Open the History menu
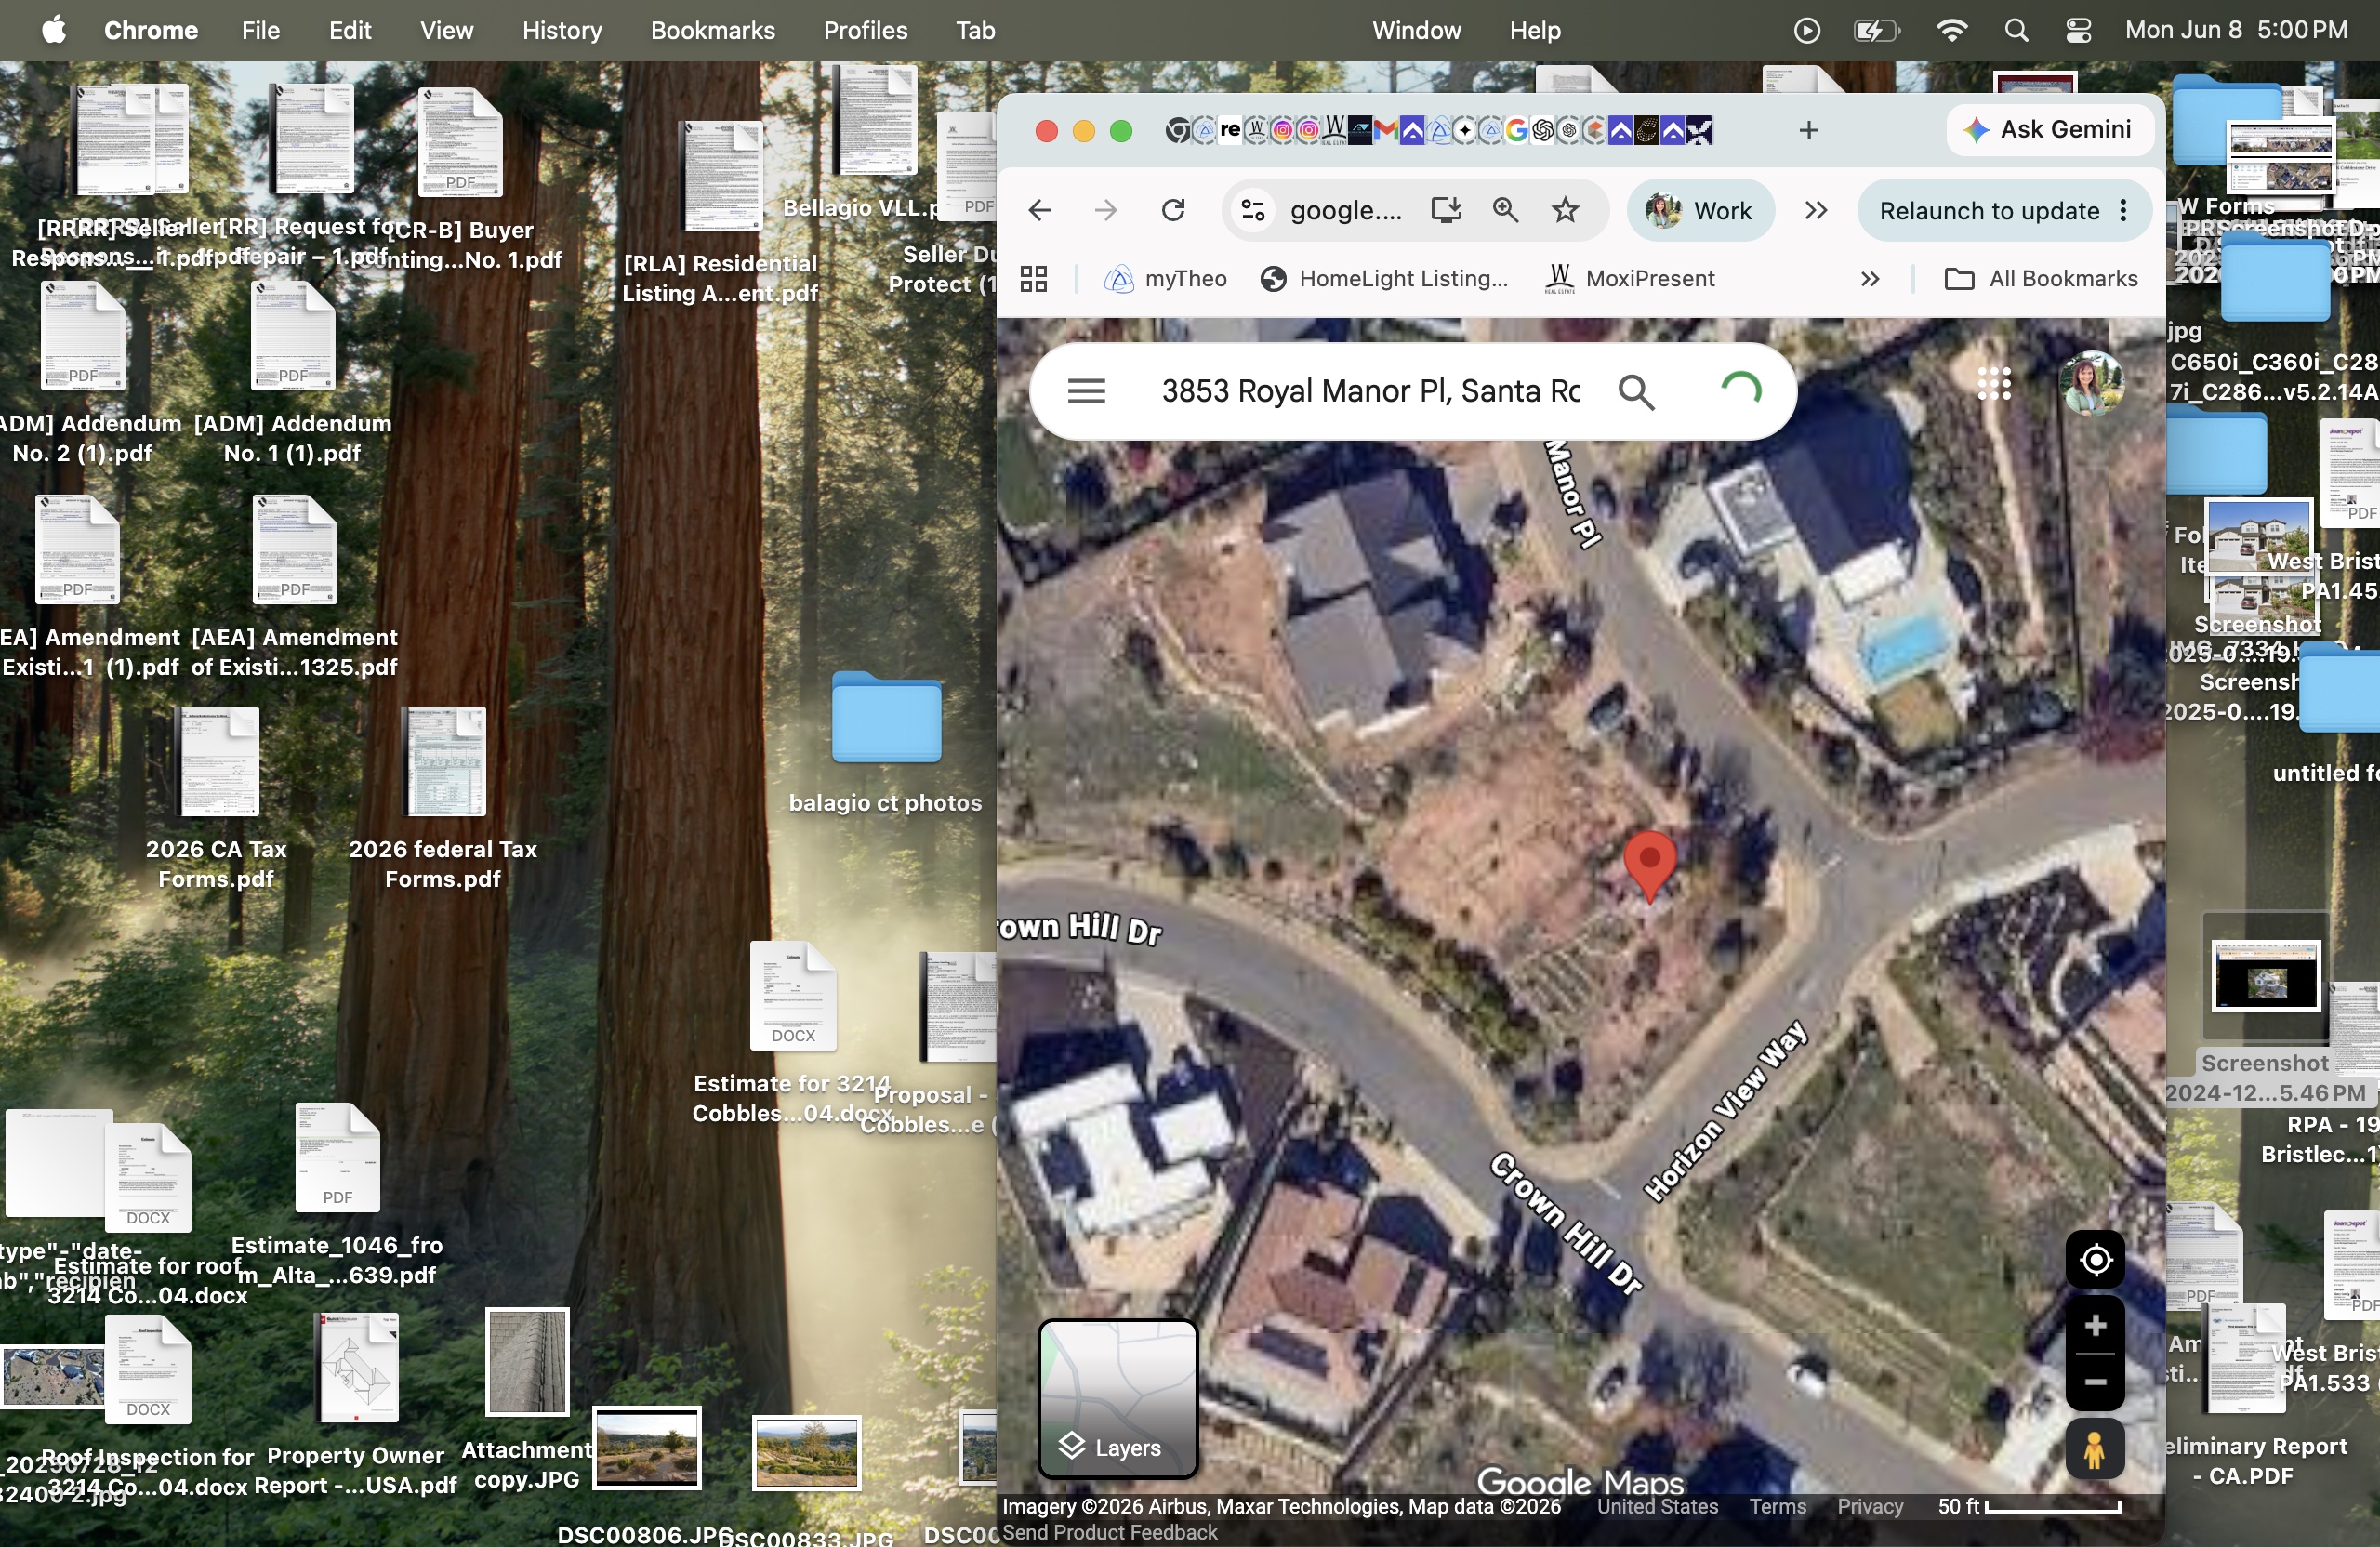This screenshot has width=2380, height=1547. (562, 30)
